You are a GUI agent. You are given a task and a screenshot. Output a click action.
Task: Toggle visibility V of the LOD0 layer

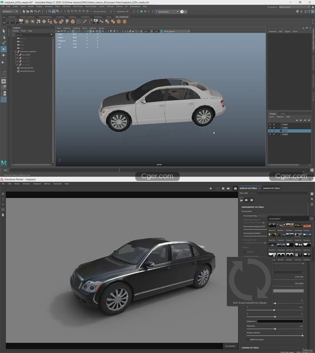270,134
